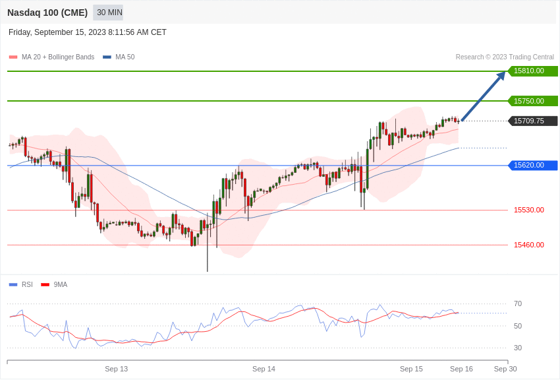Click the blue upward forecast arrow
This screenshot has height=380, width=560.
click(484, 96)
